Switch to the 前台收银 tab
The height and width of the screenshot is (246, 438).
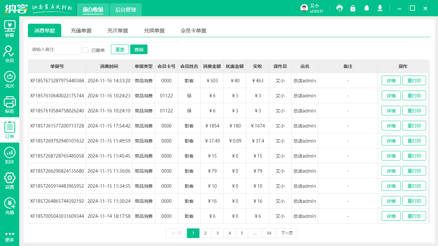(93, 10)
